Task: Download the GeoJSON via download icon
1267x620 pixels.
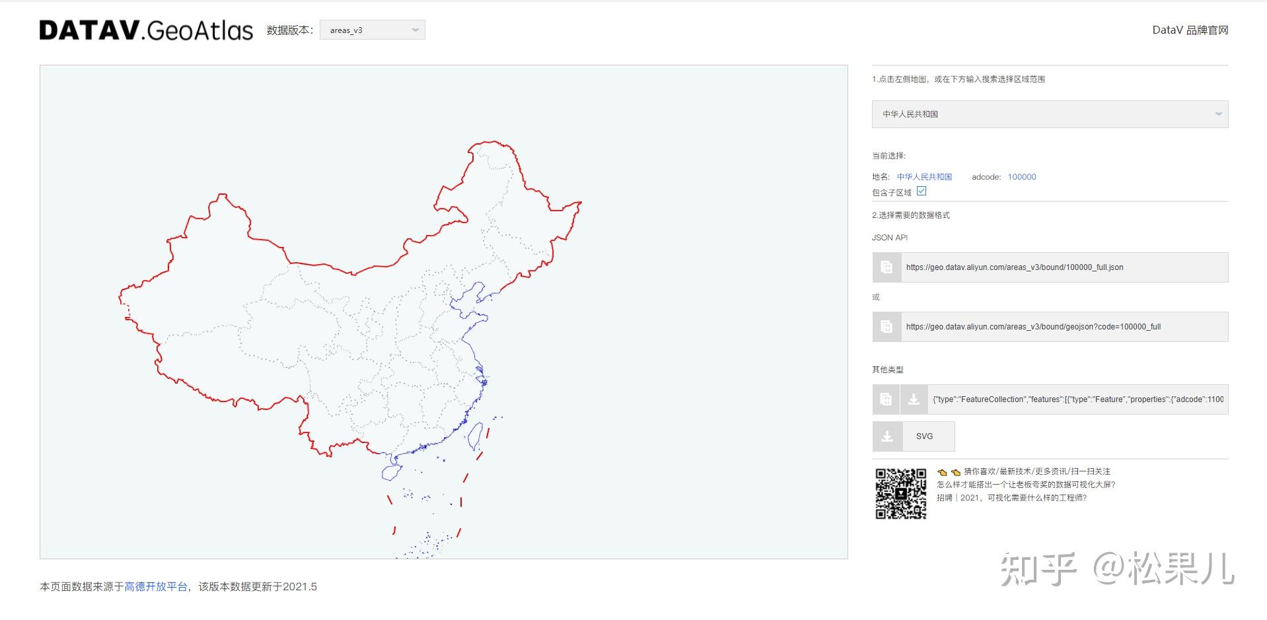Action: pos(914,399)
